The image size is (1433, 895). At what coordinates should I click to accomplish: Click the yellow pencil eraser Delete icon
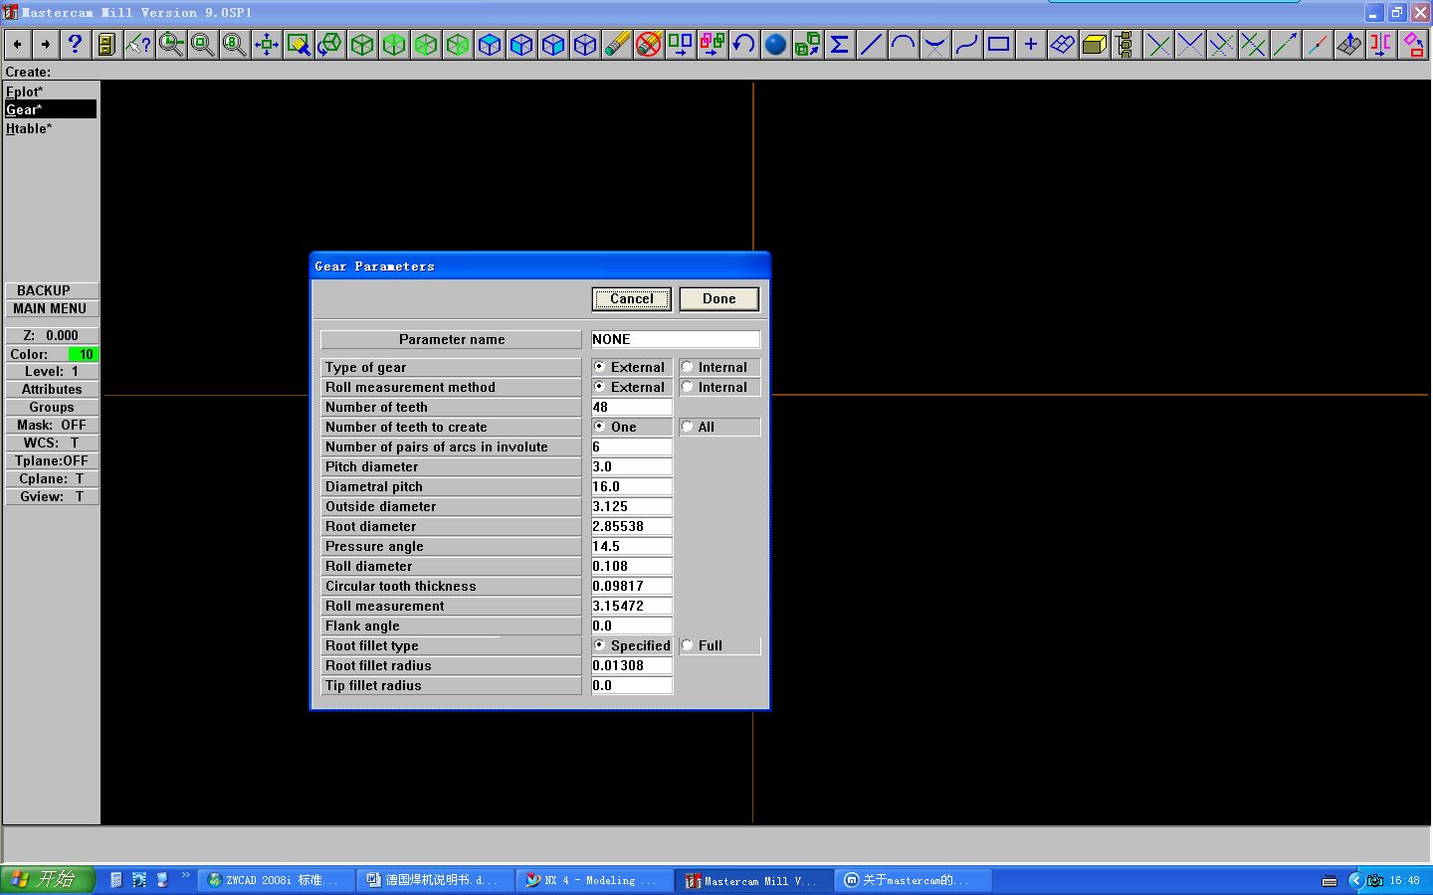[617, 44]
